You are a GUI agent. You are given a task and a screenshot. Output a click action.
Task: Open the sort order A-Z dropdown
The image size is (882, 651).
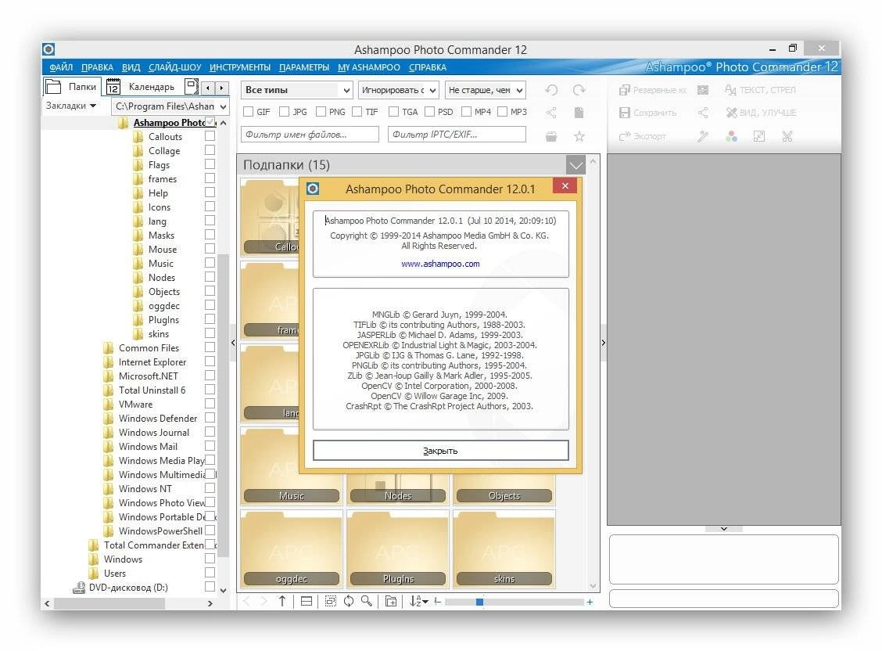418,602
